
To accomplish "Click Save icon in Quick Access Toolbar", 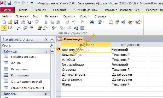I will (x=9, y=3).
